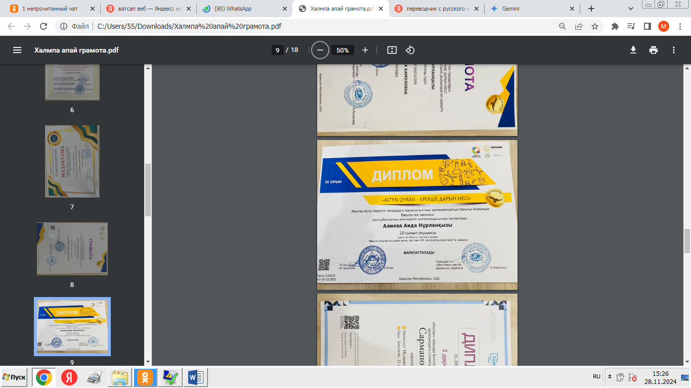Click the page number field showing 9

(277, 50)
